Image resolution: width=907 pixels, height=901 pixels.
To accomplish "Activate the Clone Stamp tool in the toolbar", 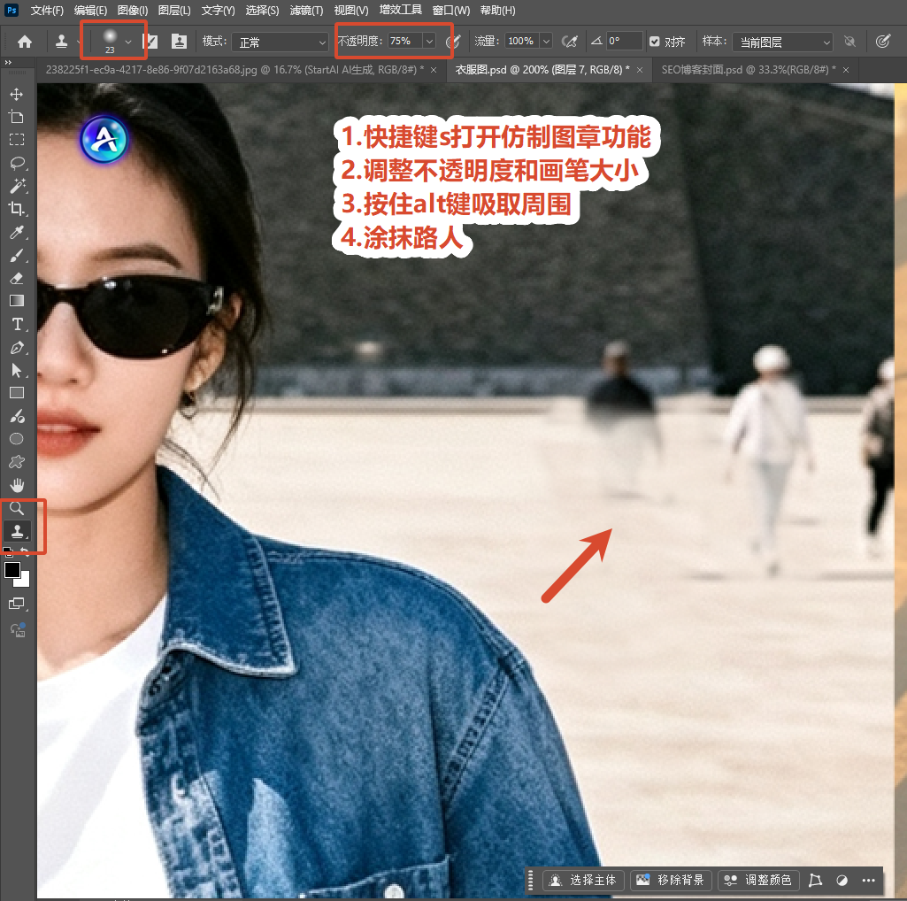I will [x=18, y=531].
